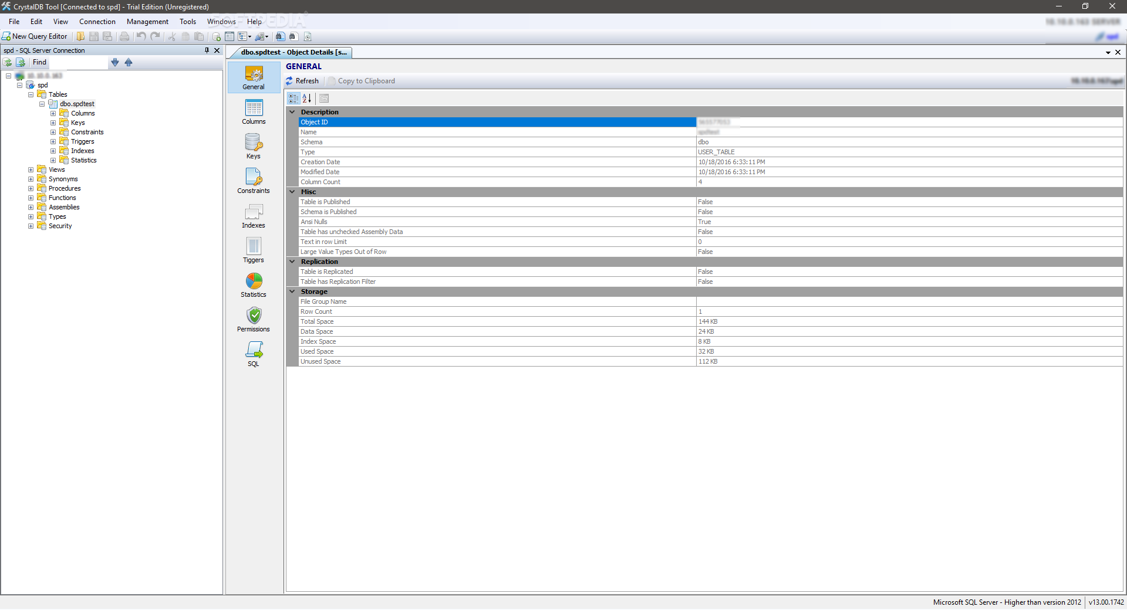Click the Undo arrow icon
This screenshot has height=610, width=1127.
coord(141,36)
